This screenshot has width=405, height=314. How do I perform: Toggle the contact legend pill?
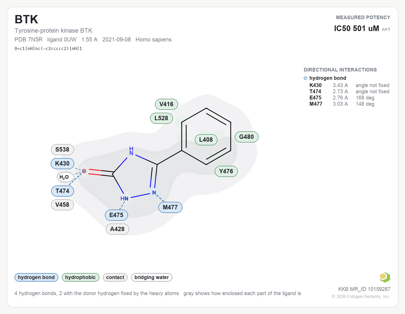115,277
